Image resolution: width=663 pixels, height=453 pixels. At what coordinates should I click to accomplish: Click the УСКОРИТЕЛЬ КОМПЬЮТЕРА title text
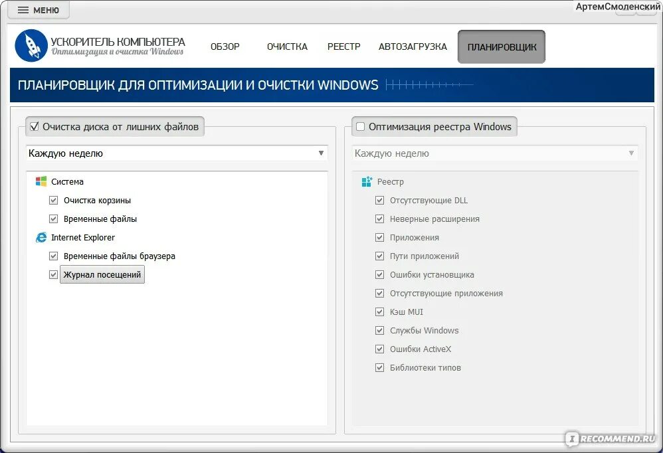[118, 41]
